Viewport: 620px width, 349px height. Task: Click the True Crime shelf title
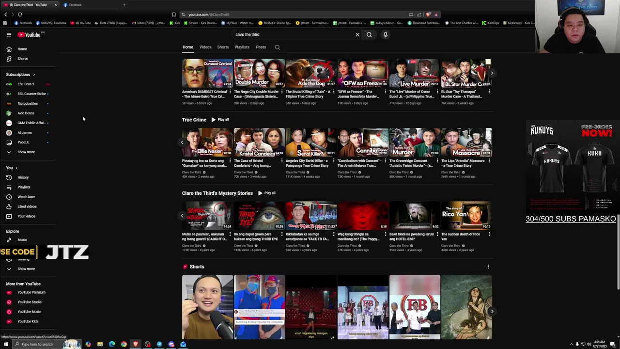coord(194,120)
